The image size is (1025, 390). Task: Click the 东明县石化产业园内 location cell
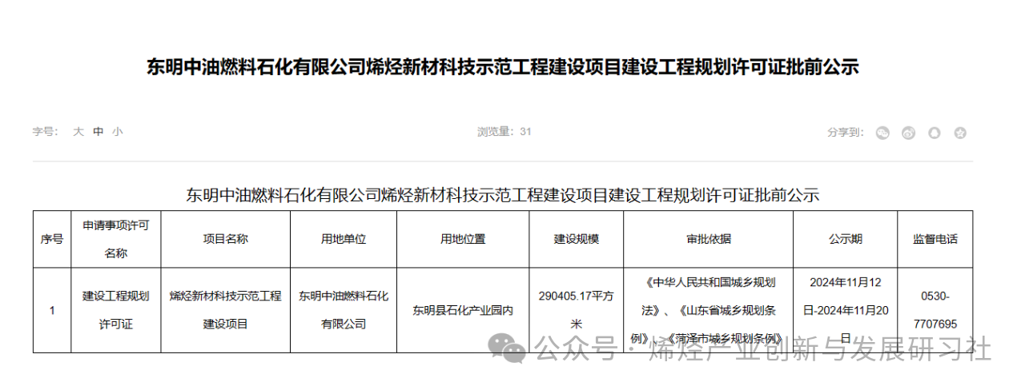tap(463, 310)
